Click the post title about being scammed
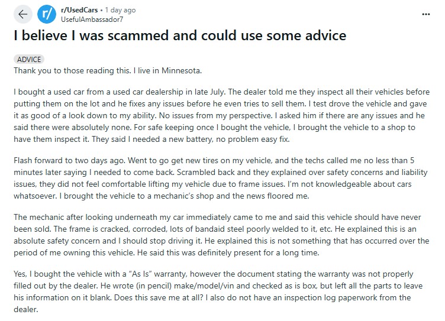445x321 pixels. point(179,36)
